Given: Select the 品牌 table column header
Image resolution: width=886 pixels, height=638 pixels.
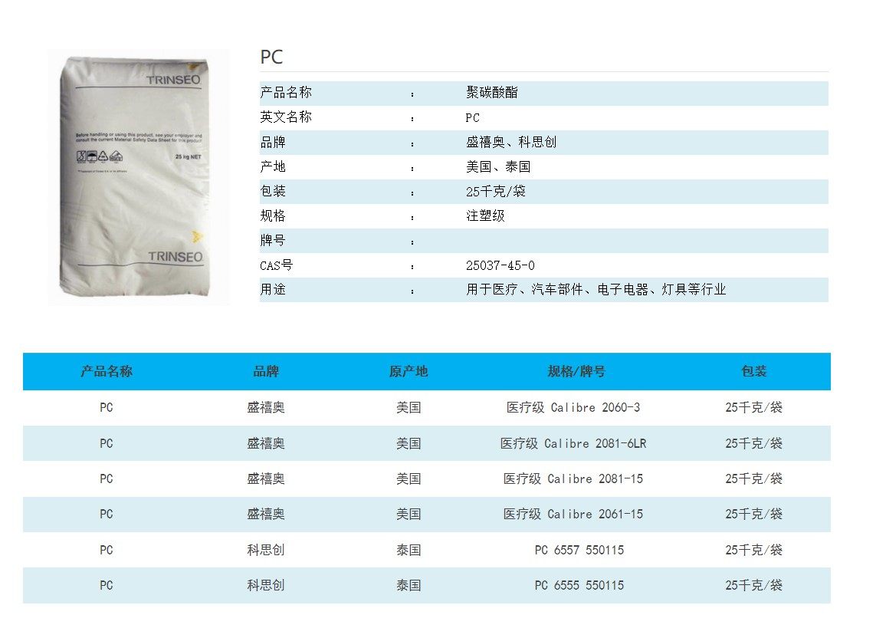Looking at the screenshot, I should [266, 371].
